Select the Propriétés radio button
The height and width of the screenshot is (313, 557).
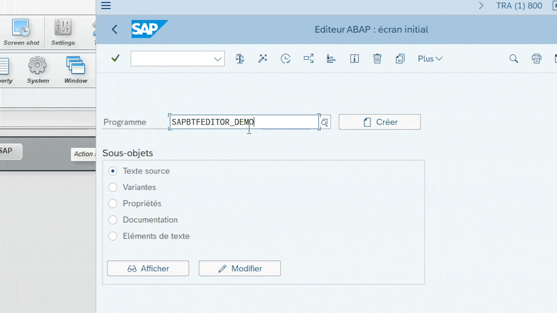coord(113,203)
